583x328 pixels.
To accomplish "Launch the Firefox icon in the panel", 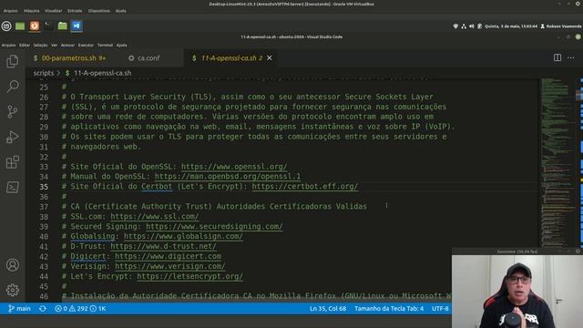I will (x=35, y=26).
